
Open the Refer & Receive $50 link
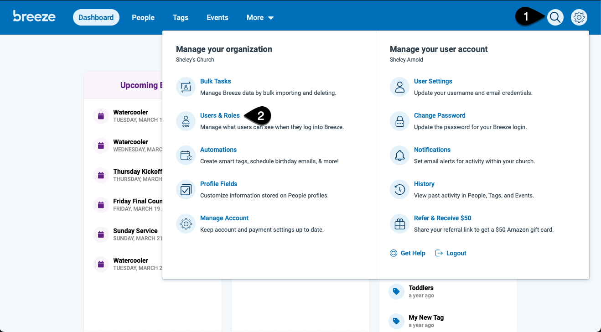click(x=443, y=218)
